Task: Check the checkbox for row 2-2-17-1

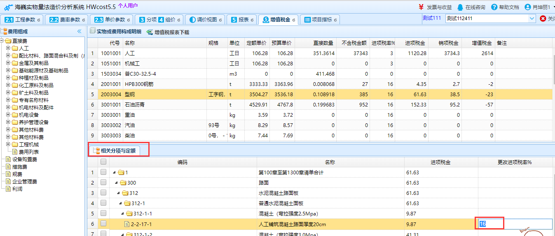Action: pyautogui.click(x=103, y=224)
